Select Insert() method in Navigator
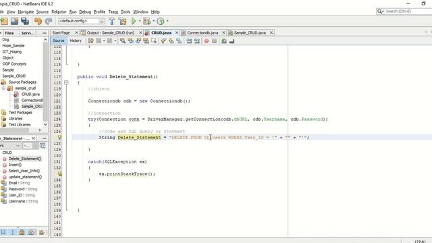Image resolution: width=432 pixels, height=243 pixels. 15,165
